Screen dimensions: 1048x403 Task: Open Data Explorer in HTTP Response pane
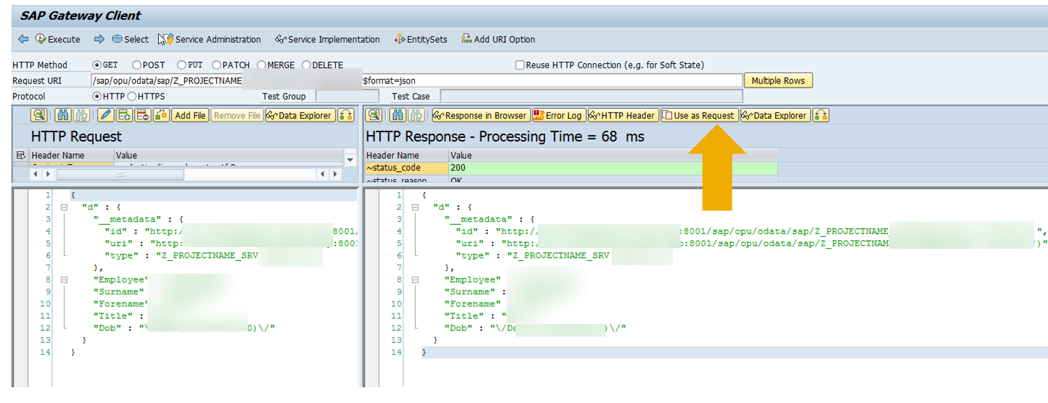click(x=775, y=116)
